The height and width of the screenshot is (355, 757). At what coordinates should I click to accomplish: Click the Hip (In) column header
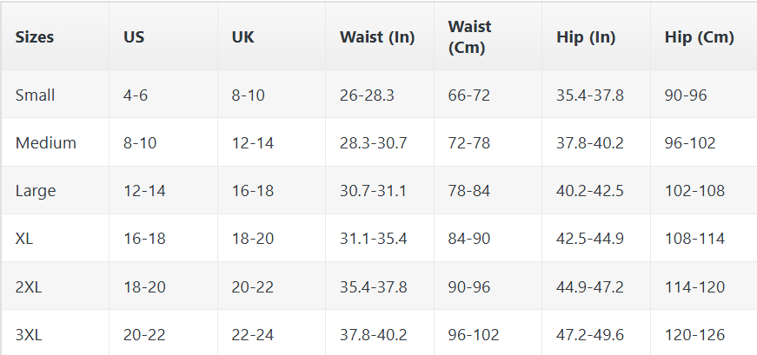click(586, 37)
